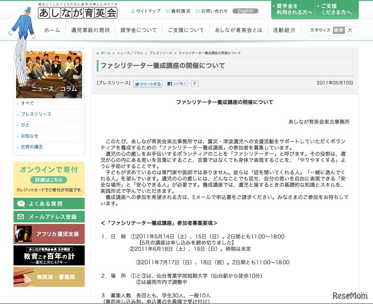Screen dimensions: 373x304
Task: Click the あしなが育英会 site logo
Action: point(78,12)
